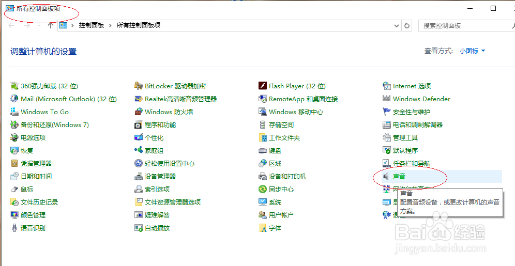Open the 自动播放 link
This screenshot has width=515, height=266.
[157, 228]
